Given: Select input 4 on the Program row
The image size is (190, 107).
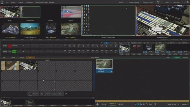Looking at the screenshot, I should tap(23, 46).
